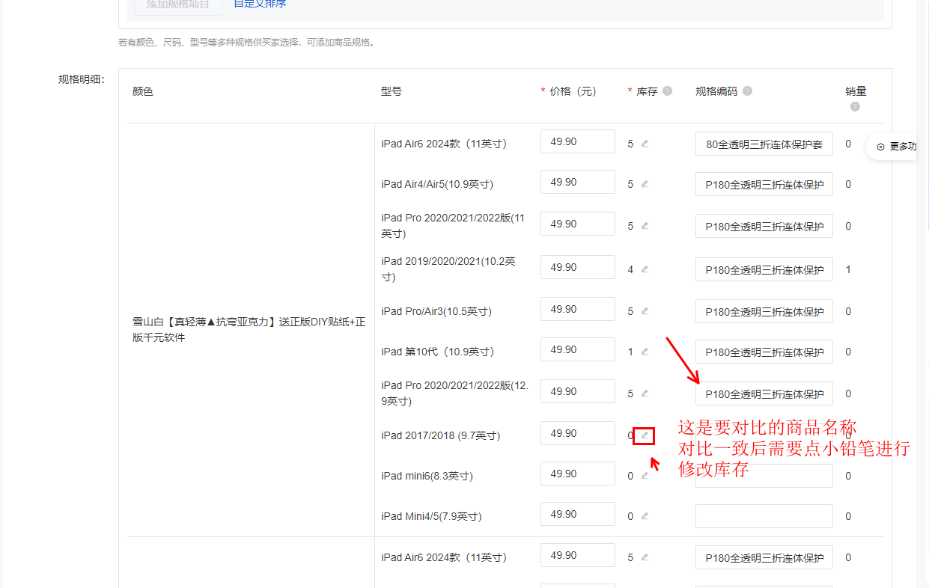929x588 pixels.
Task: Click the 添加规格项目 button
Action: tap(178, 4)
